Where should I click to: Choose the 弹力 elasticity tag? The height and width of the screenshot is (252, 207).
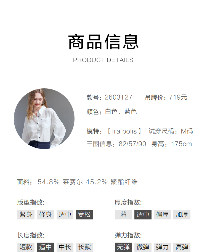coord(162,247)
